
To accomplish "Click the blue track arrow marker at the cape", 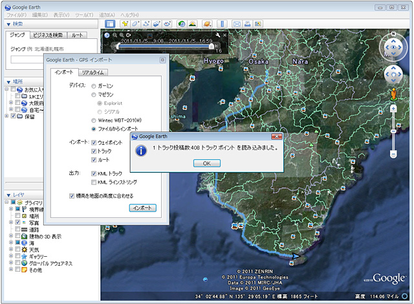I will [x=296, y=255].
